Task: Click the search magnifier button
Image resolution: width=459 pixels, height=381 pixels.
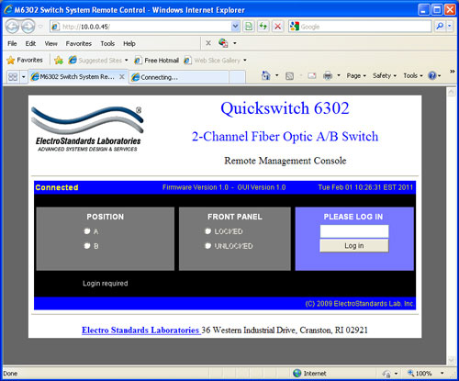Action: pos(440,27)
